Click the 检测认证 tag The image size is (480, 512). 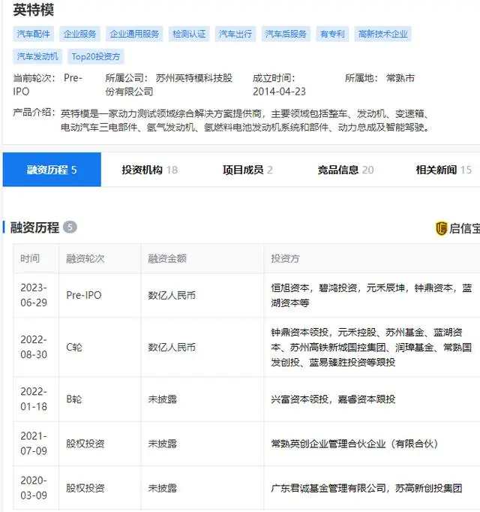pyautogui.click(x=189, y=34)
